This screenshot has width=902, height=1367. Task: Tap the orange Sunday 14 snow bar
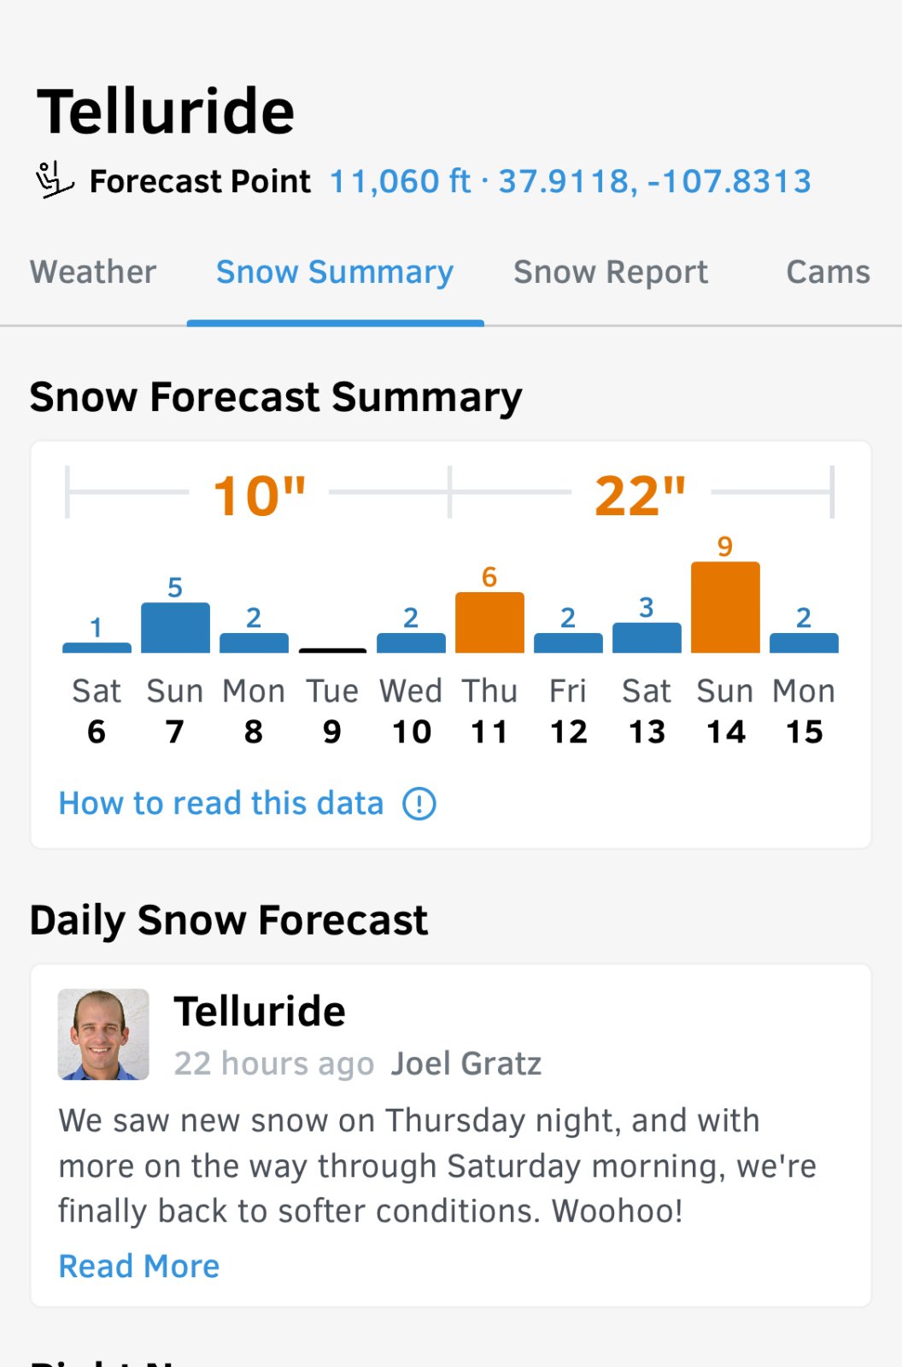725,607
